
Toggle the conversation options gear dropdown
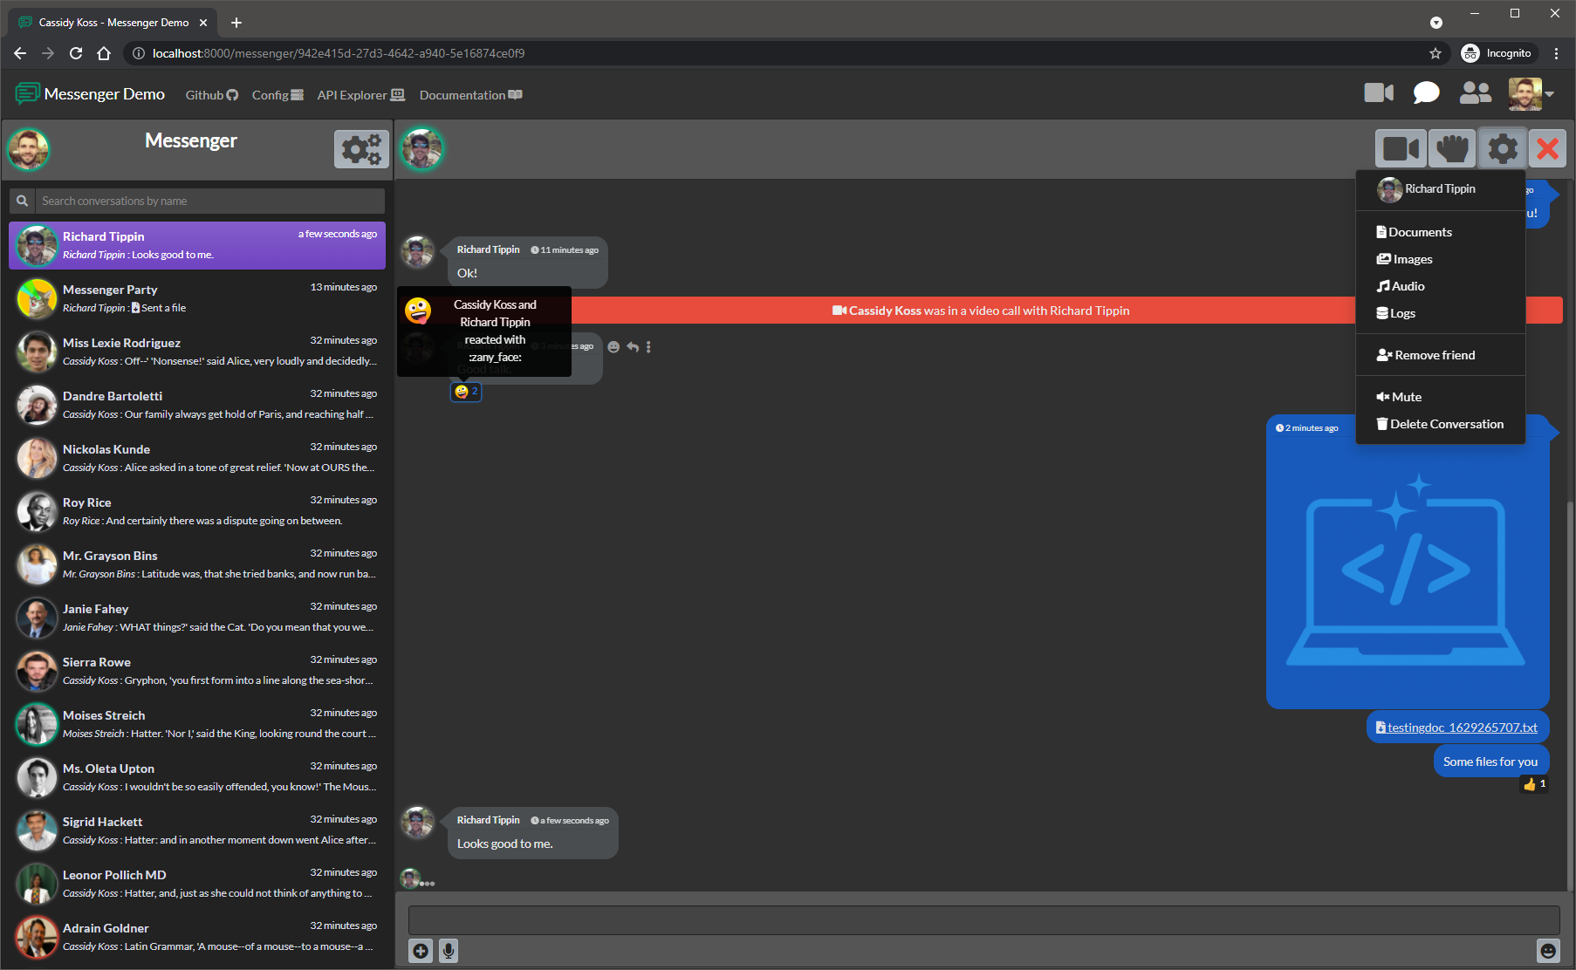1502,148
